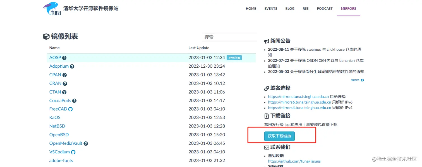Click the 获取下载链接 button
The image size is (422, 167).
click(x=279, y=136)
